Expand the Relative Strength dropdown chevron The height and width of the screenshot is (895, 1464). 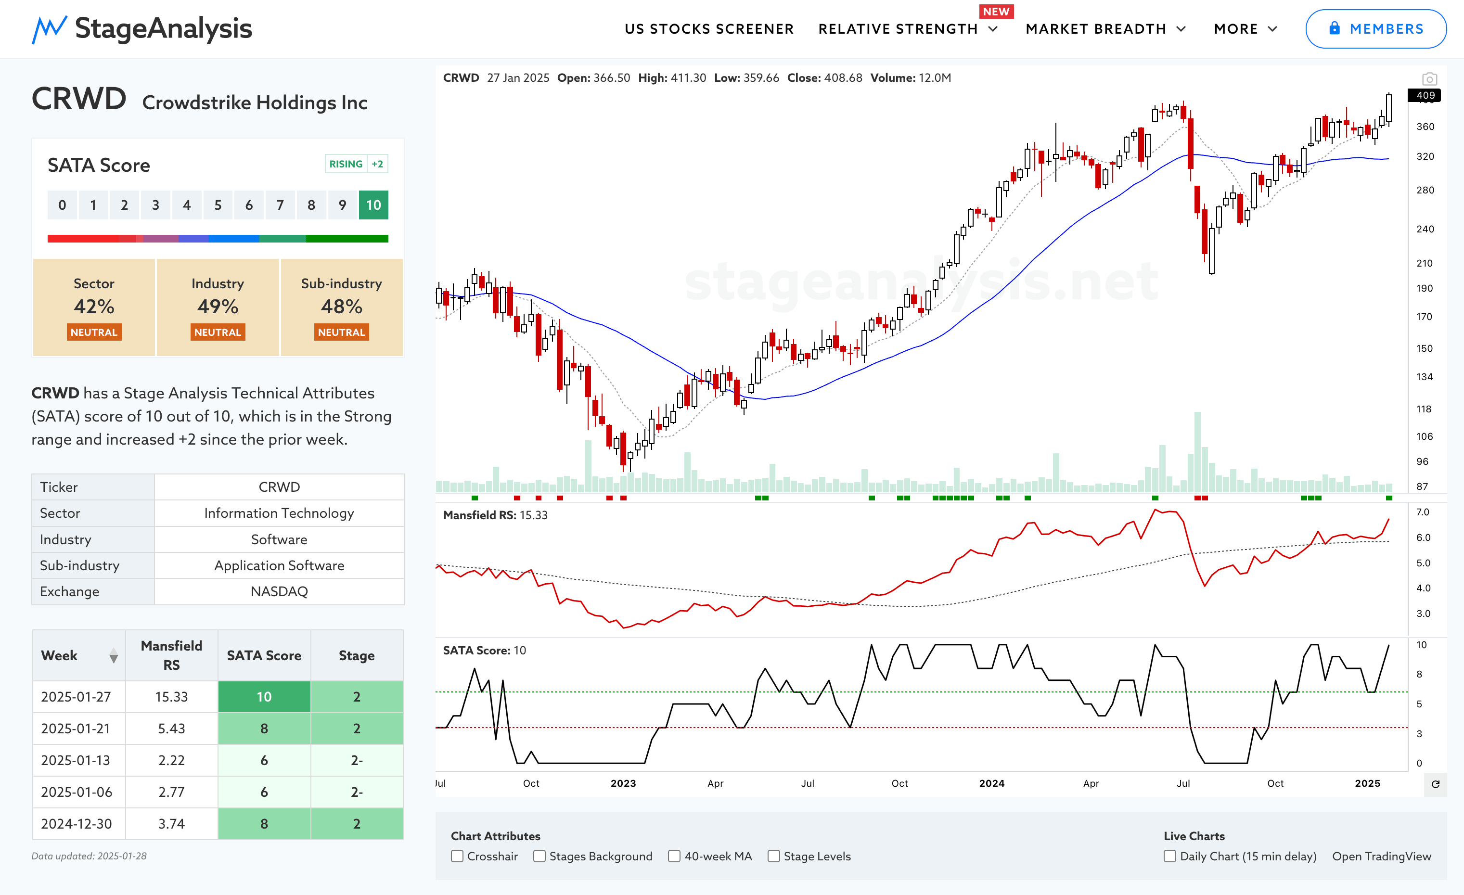click(x=993, y=29)
